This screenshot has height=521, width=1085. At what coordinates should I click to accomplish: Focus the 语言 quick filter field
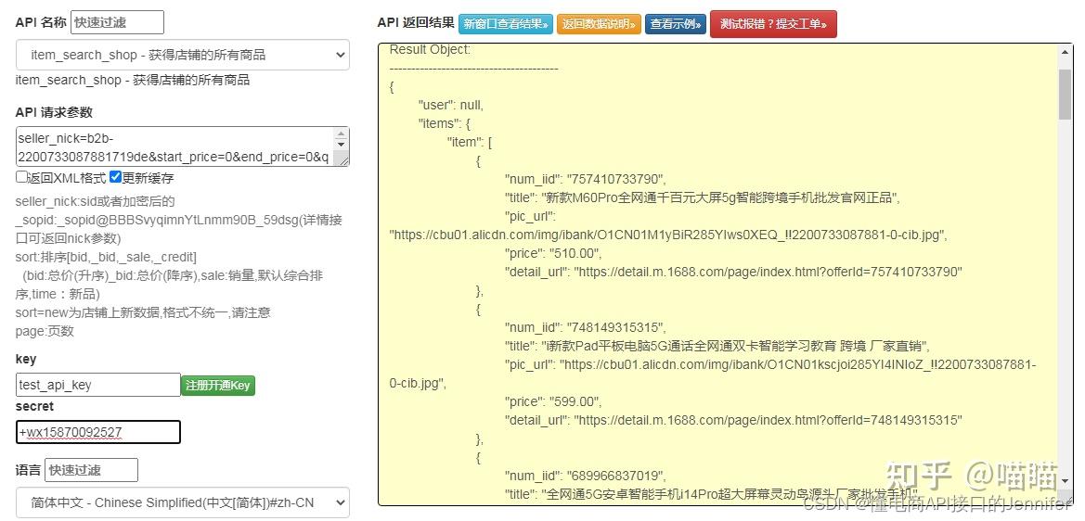91,470
